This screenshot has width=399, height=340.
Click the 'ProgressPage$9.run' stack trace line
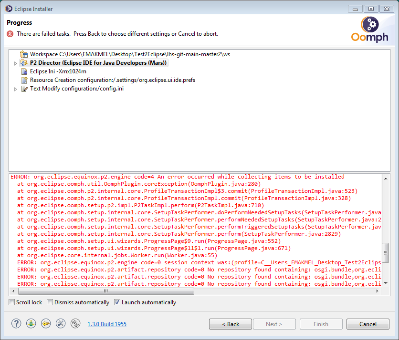[149, 241]
